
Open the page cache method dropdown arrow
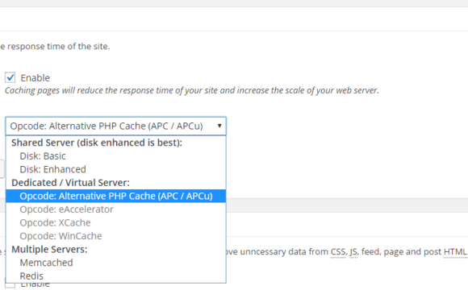tap(219, 126)
